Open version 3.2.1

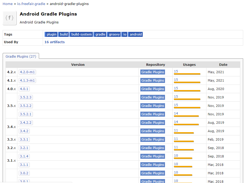tap(24, 148)
